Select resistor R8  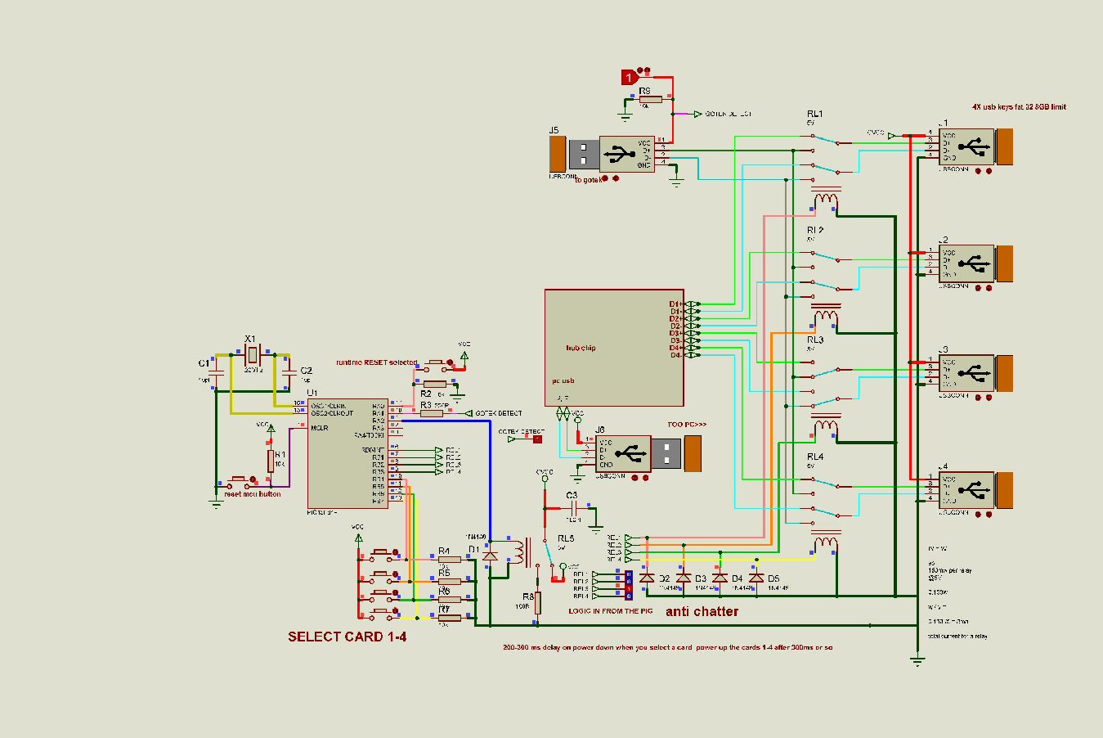(538, 603)
